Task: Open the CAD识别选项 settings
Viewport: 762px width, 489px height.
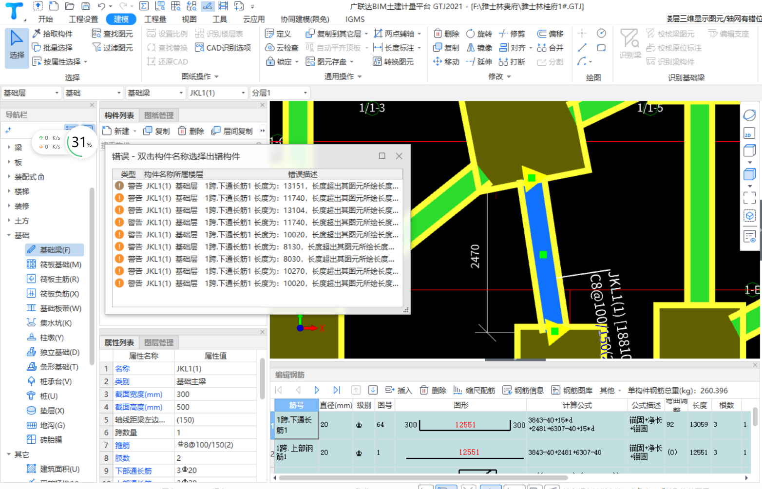Action: [x=223, y=48]
